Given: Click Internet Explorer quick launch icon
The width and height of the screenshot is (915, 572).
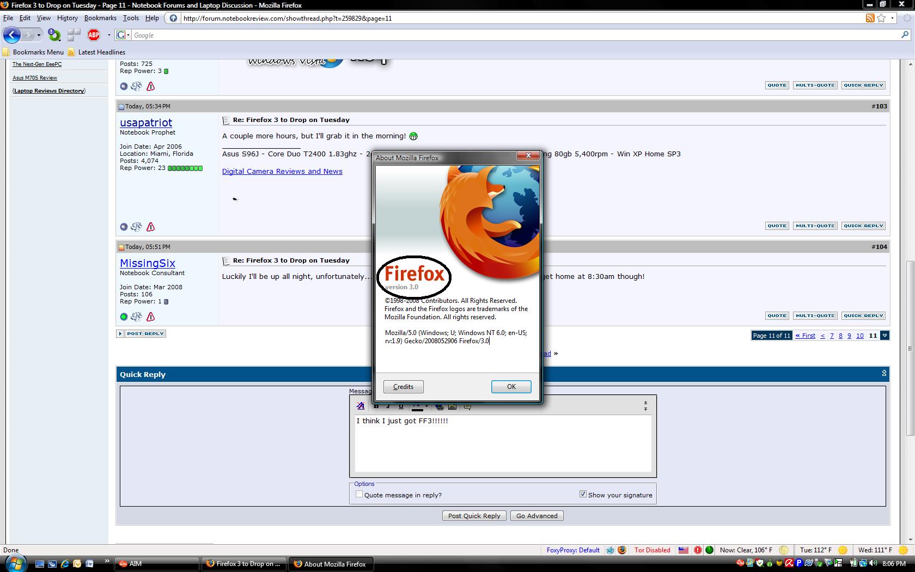Looking at the screenshot, I should [65, 564].
